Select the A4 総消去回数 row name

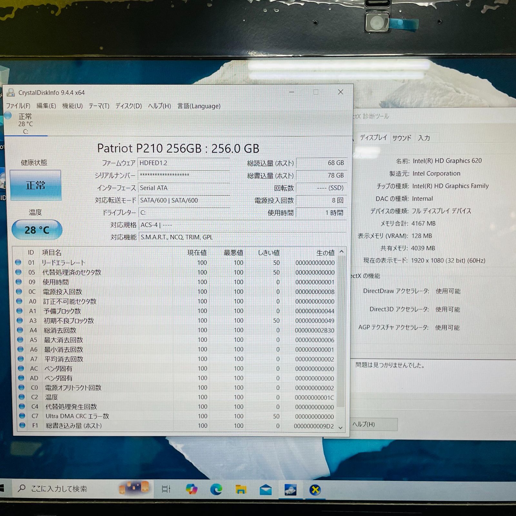click(x=60, y=330)
